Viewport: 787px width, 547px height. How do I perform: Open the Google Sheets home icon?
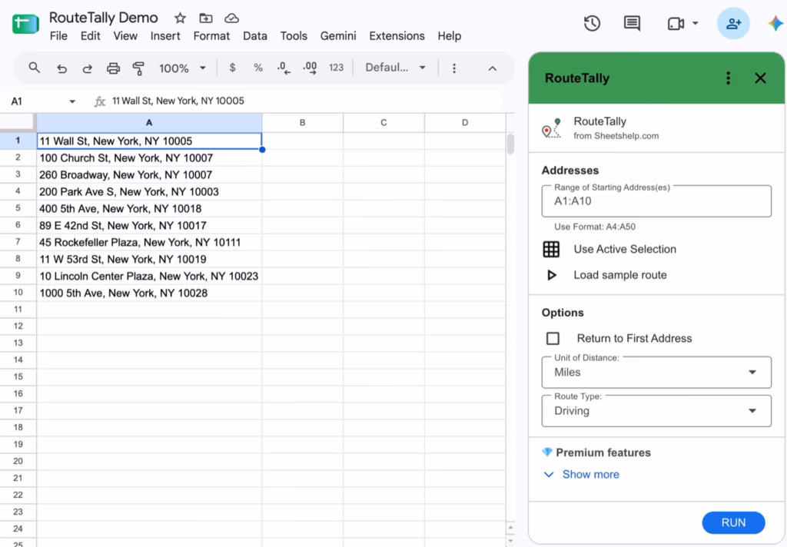(25, 24)
